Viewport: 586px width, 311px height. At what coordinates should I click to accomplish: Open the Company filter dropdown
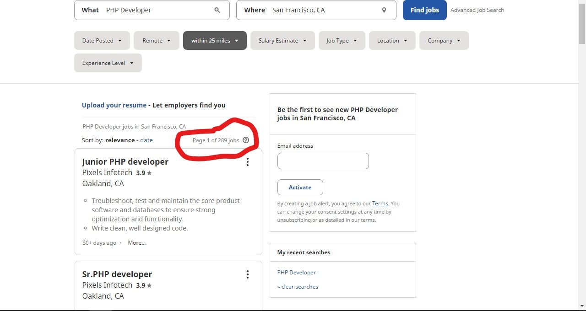point(444,41)
